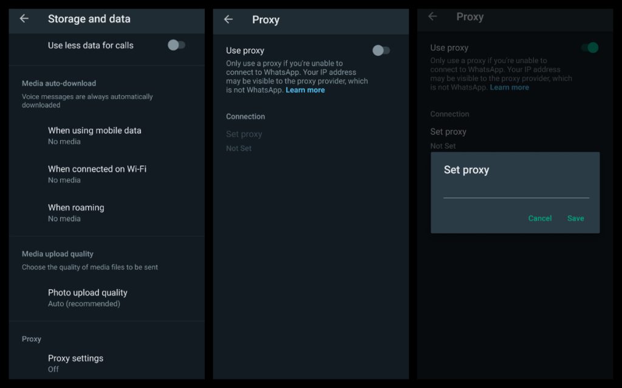Select the Media upload quality heading
This screenshot has width=622, height=388.
58,254
